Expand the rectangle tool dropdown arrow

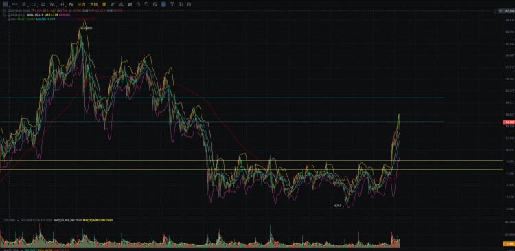[x=38, y=6]
